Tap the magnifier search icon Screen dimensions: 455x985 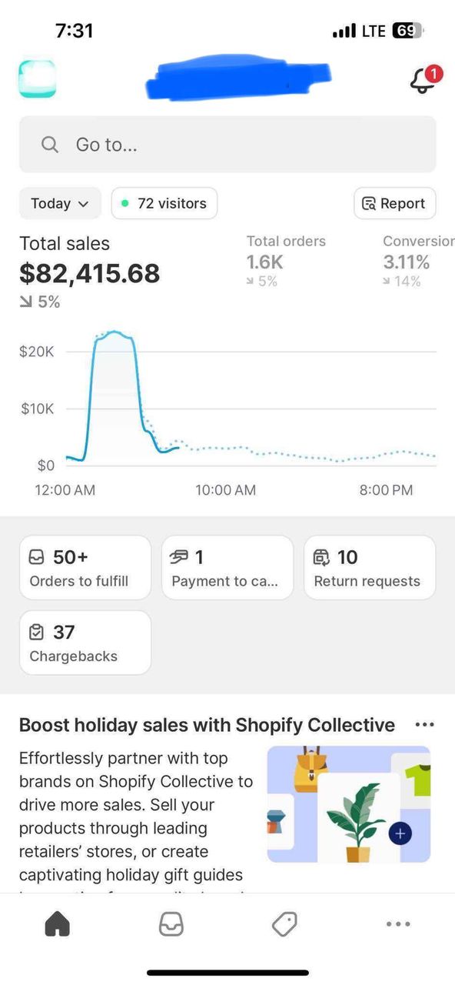(50, 145)
